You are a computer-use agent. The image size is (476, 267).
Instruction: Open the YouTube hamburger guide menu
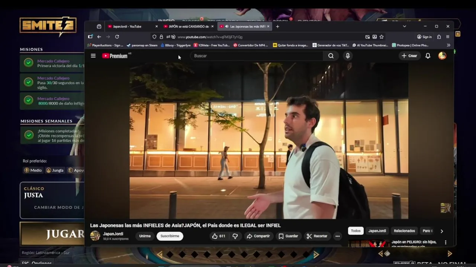(x=93, y=56)
